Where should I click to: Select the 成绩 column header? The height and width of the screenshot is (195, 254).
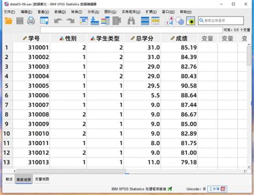pyautogui.click(x=179, y=38)
